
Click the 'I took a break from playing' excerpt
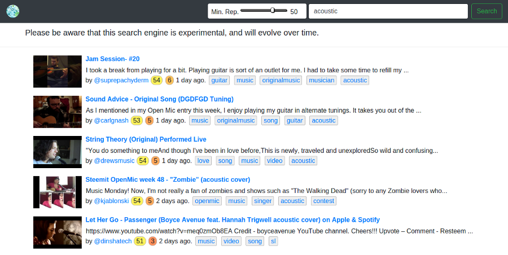tap(247, 71)
